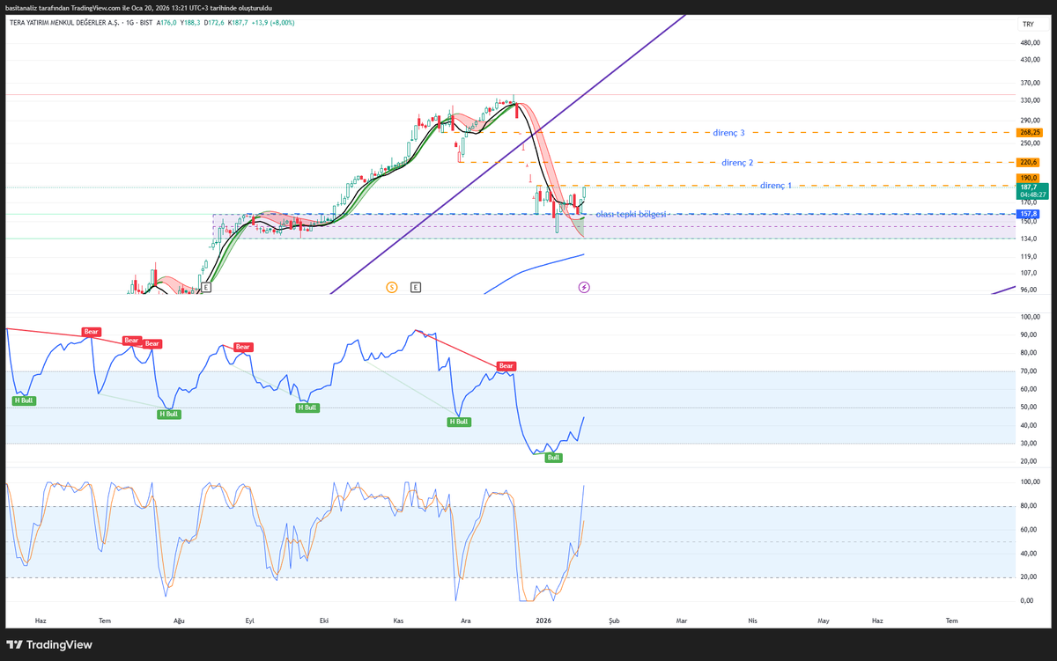The width and height of the screenshot is (1057, 661).
Task: Click the 30,00 RSI axis label
Action: tap(1028, 444)
